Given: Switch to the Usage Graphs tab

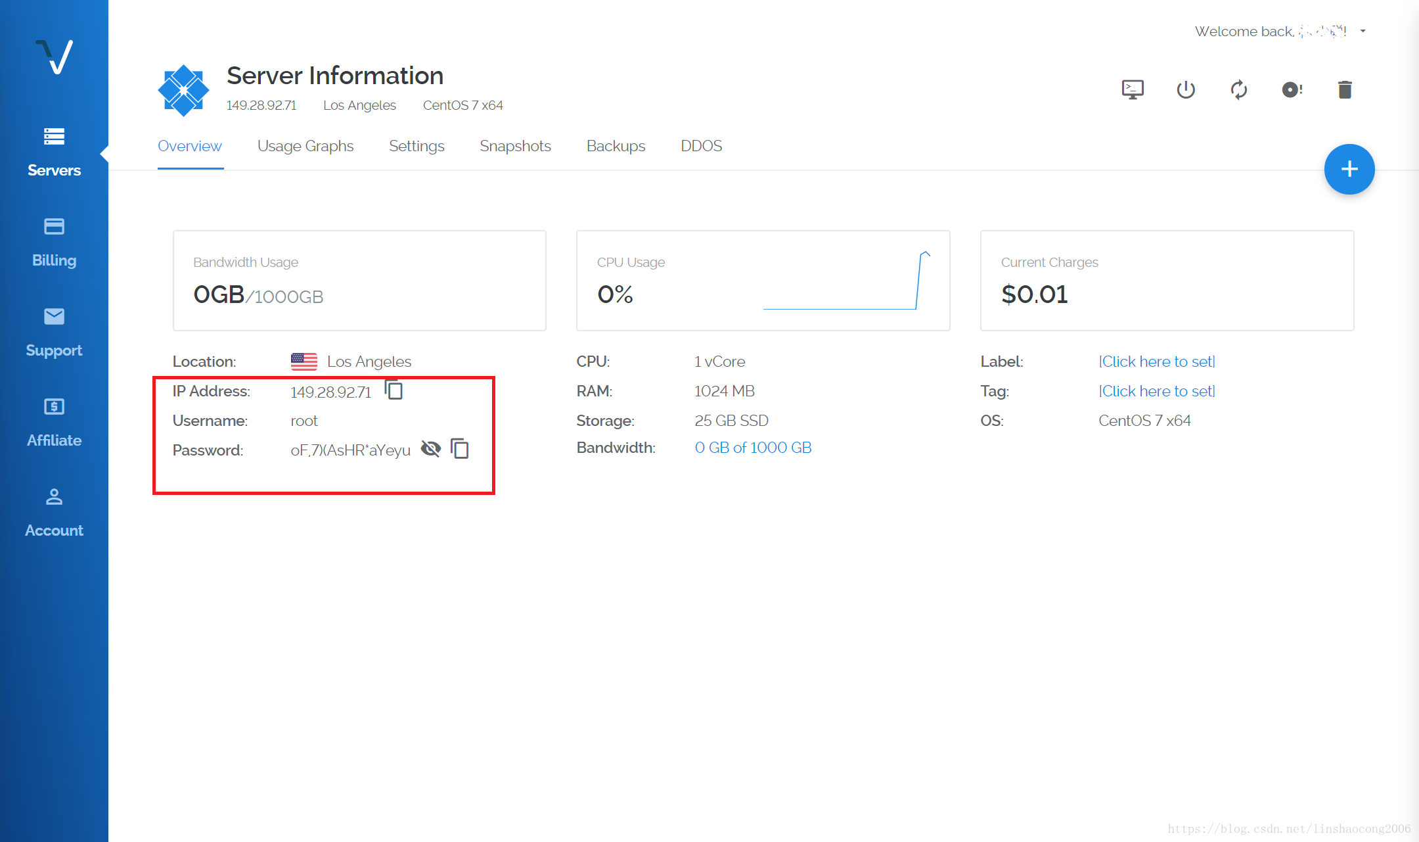Looking at the screenshot, I should [305, 146].
